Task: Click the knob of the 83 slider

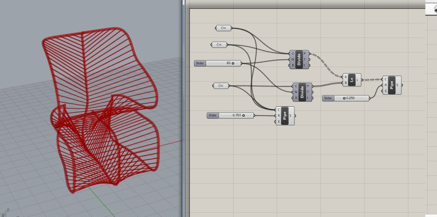Action: tap(233, 63)
